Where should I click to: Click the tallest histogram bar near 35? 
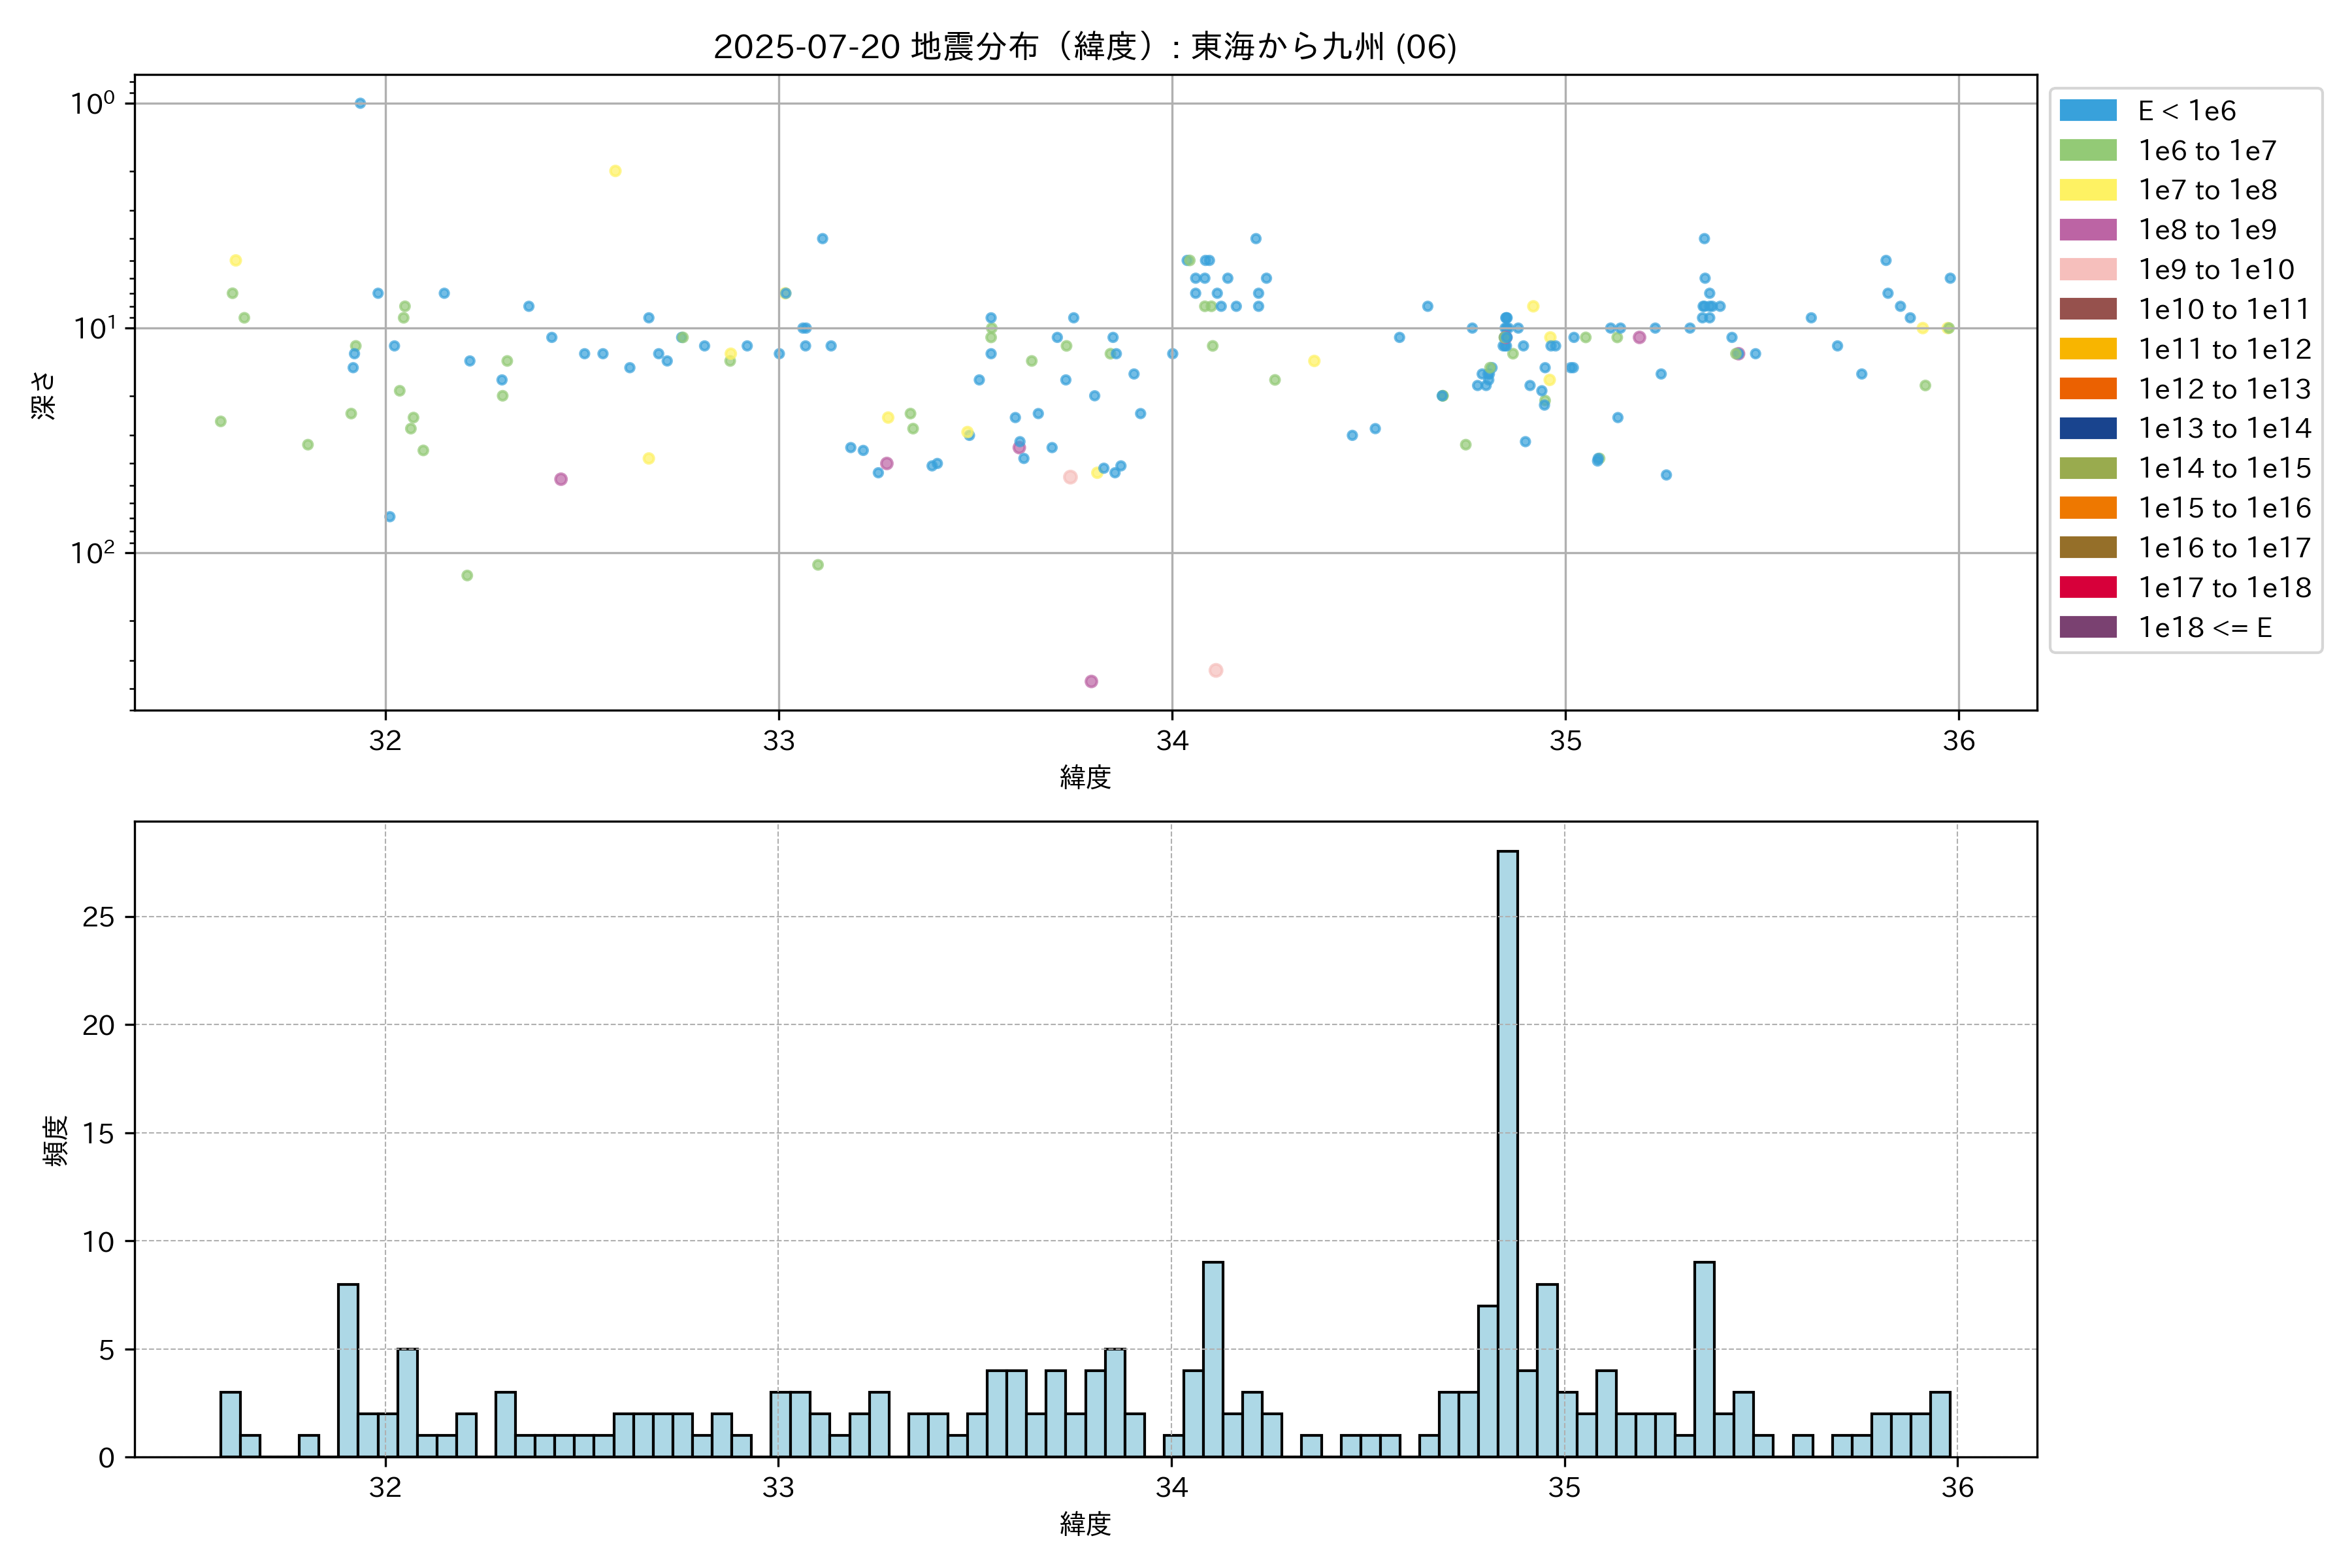click(x=1507, y=1150)
